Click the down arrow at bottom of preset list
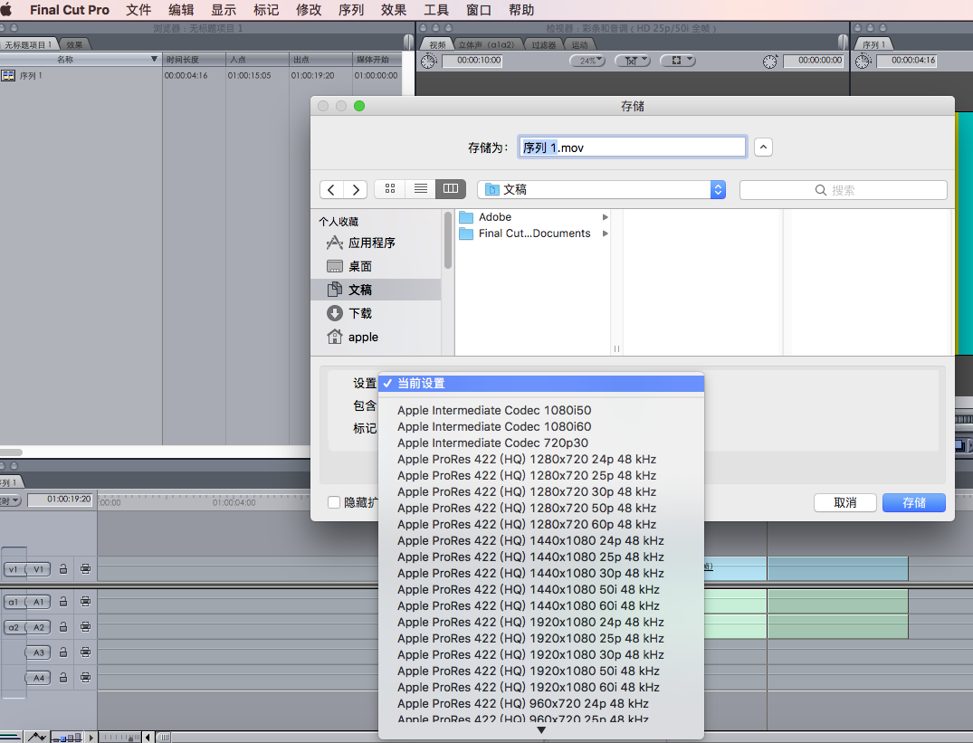This screenshot has width=973, height=743. tap(541, 730)
